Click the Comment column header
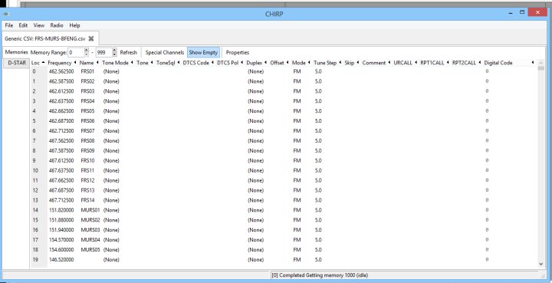Viewport: 552px width, 283px height. coord(376,63)
